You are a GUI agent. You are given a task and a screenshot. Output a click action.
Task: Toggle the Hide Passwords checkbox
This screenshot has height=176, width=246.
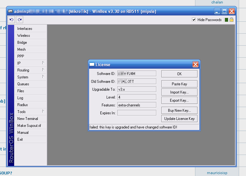click(194, 20)
